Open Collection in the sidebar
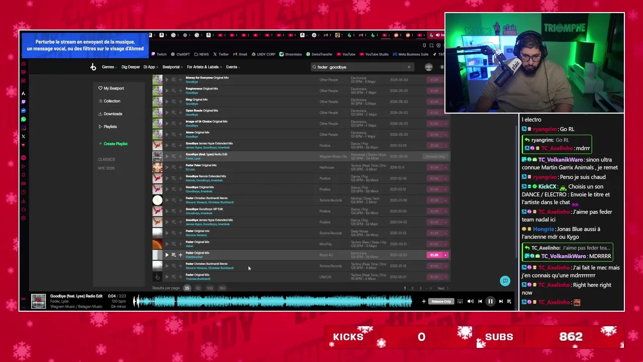This screenshot has height=362, width=643. point(109,101)
